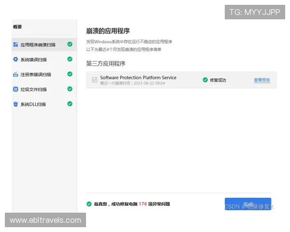
Task: Click green checkmark beside 系统DLL扫描
Action: (70, 104)
